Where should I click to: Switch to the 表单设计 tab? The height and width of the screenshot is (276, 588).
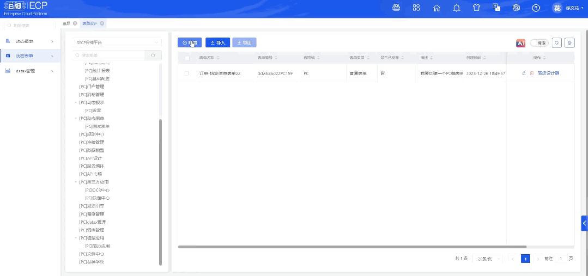(x=89, y=23)
